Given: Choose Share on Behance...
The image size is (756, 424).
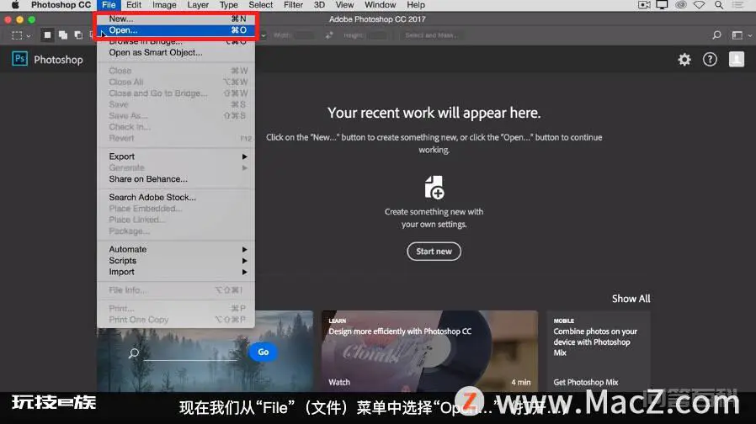Looking at the screenshot, I should tap(176, 178).
